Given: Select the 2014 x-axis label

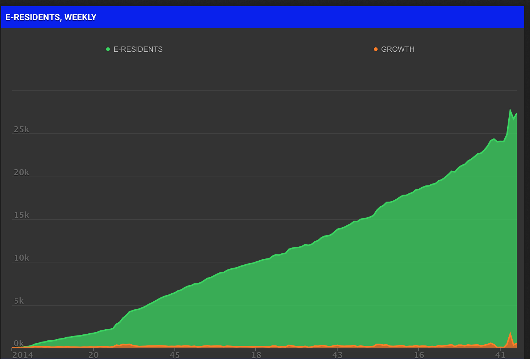Looking at the screenshot, I should click(x=22, y=355).
